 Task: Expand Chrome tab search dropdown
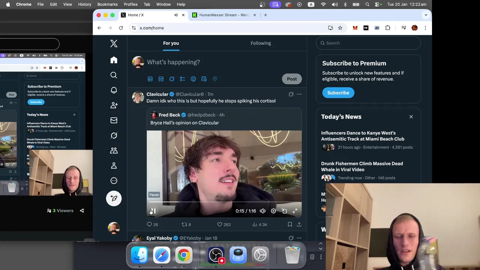point(426,15)
